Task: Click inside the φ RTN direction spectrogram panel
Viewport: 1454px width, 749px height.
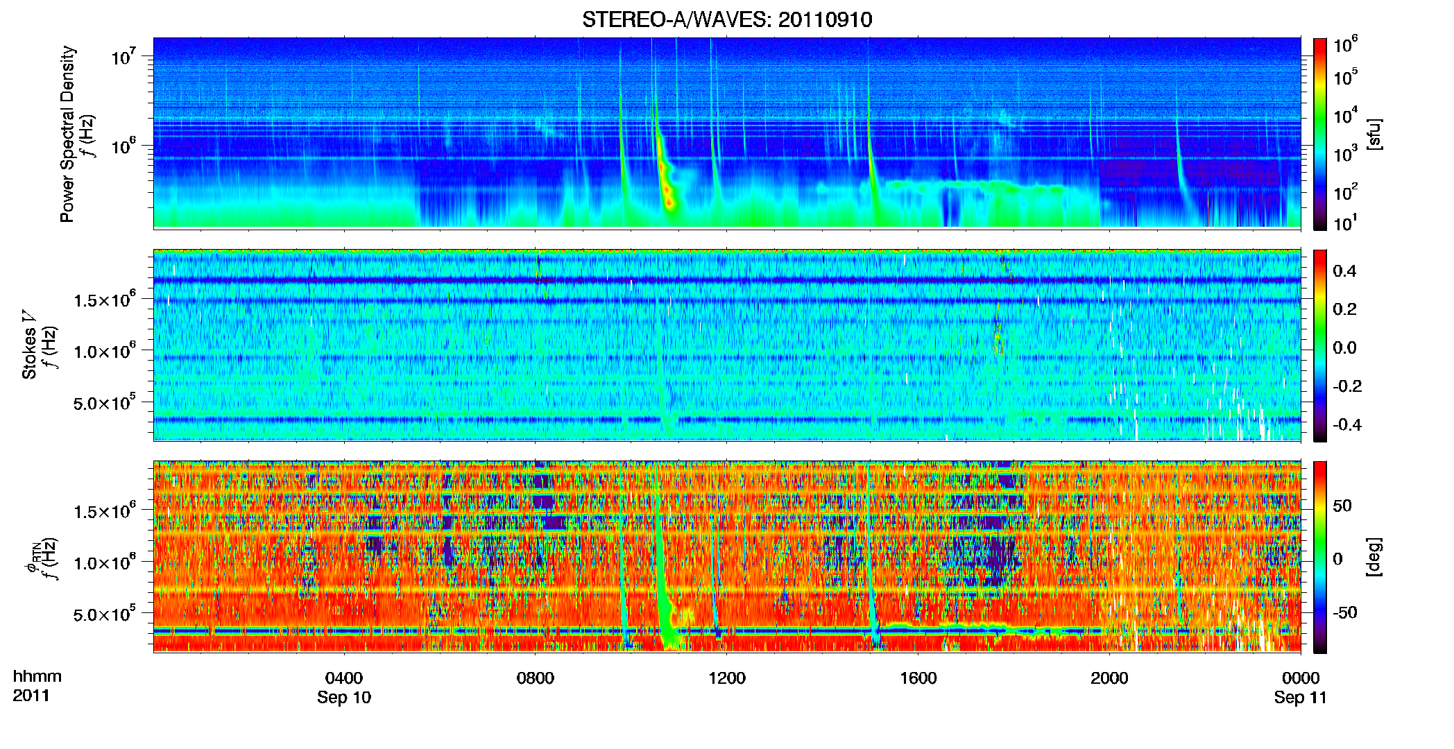Action: (x=727, y=556)
